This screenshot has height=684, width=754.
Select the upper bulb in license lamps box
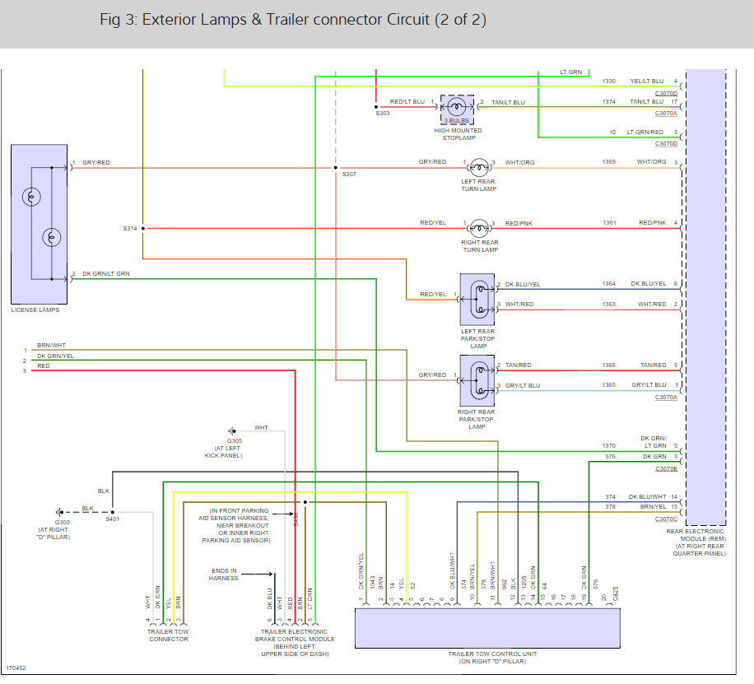[31, 197]
